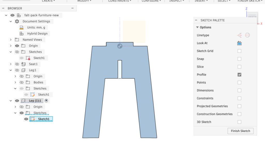Click the Look At icon

point(239,43)
